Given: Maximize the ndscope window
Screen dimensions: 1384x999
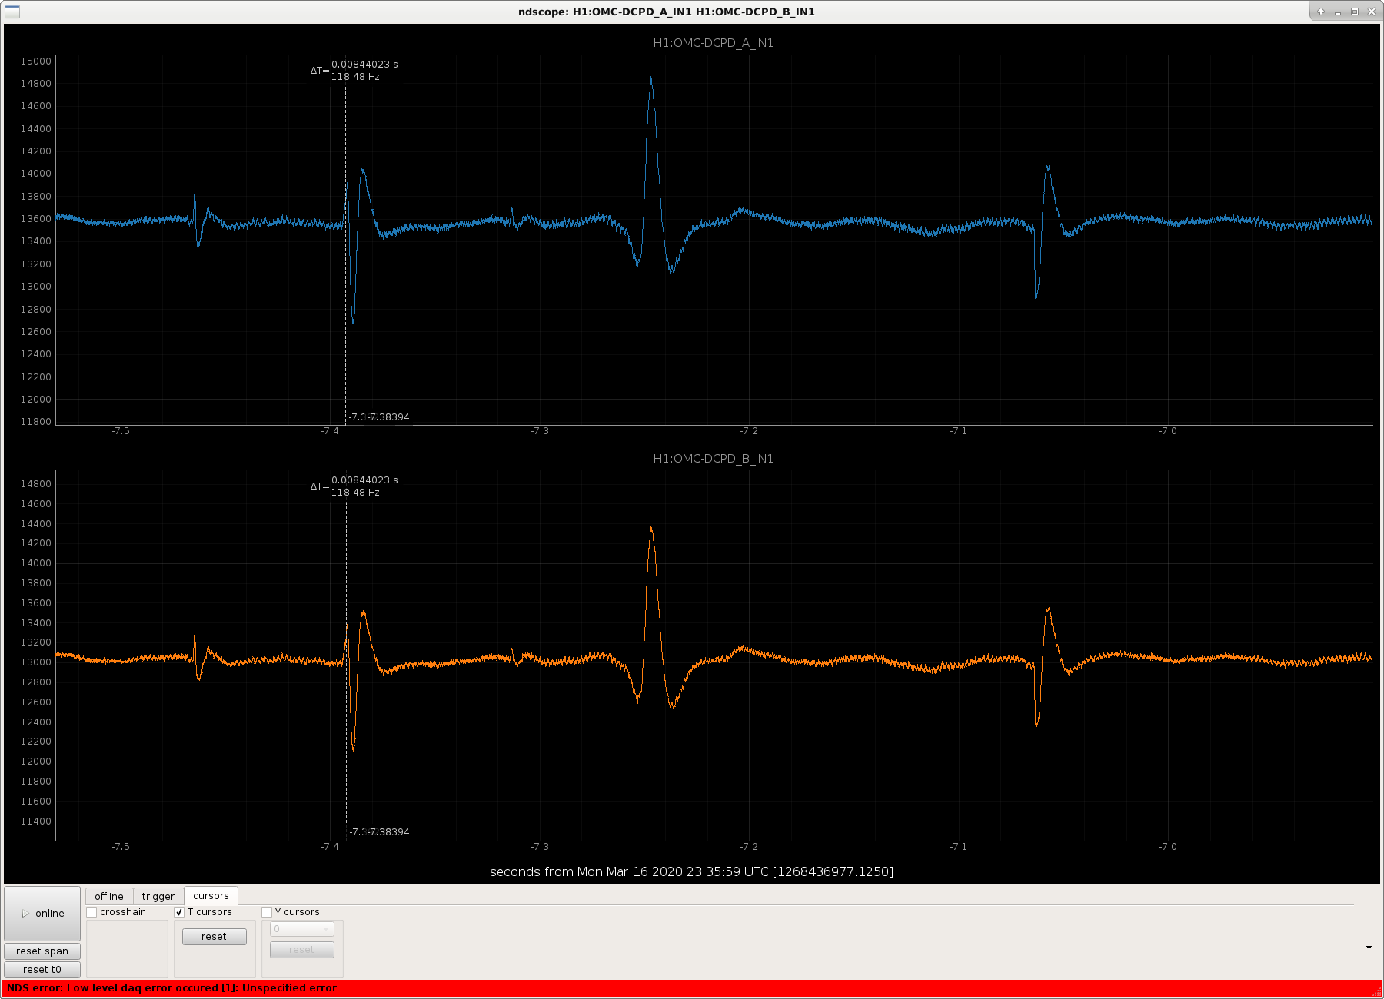Looking at the screenshot, I should click(x=1355, y=12).
